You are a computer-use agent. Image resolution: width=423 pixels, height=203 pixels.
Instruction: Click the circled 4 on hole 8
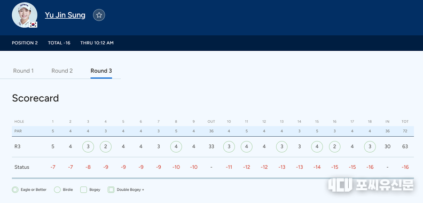[x=176, y=146]
